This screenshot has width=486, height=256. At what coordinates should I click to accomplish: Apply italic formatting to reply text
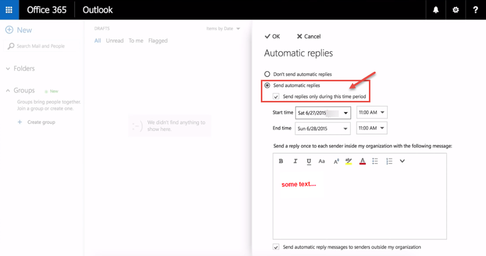(295, 161)
